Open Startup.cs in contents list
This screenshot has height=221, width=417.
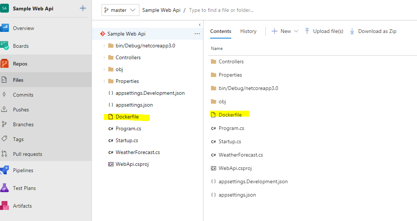pos(230,141)
